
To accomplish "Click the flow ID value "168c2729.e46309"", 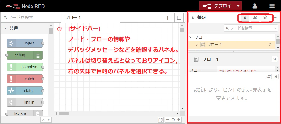I will (238, 71).
